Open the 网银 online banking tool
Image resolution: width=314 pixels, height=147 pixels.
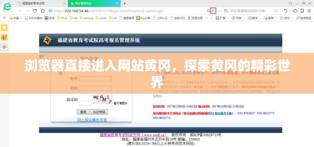click(x=236, y=18)
